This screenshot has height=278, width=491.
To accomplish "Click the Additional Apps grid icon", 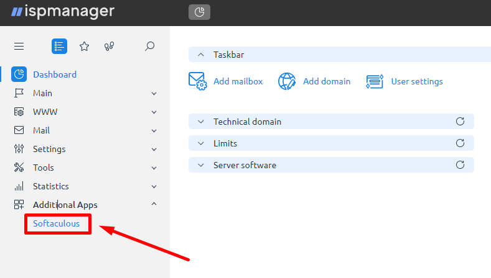I will [x=19, y=205].
